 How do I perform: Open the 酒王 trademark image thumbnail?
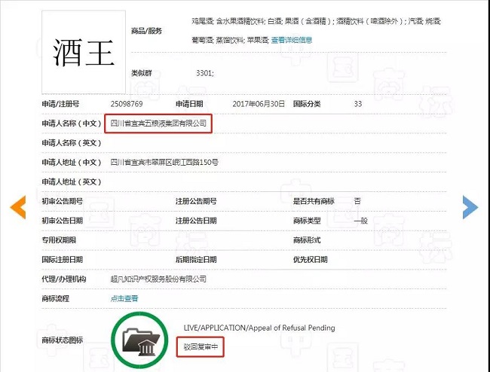click(84, 52)
